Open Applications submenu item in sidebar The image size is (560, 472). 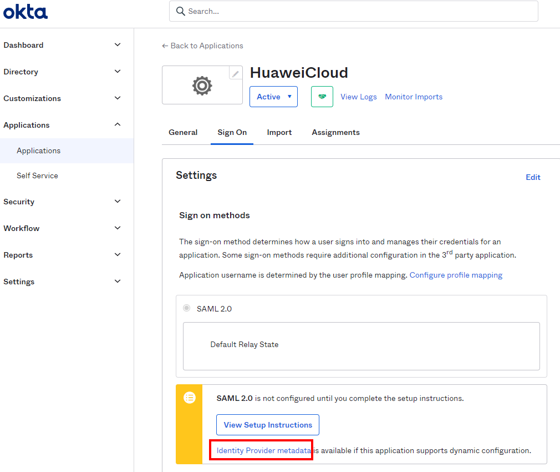coord(67,150)
